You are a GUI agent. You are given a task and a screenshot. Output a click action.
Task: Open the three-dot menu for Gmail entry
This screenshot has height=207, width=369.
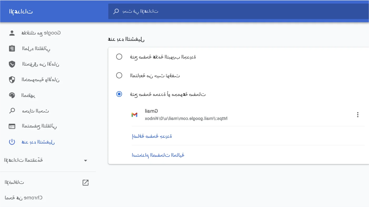(358, 115)
